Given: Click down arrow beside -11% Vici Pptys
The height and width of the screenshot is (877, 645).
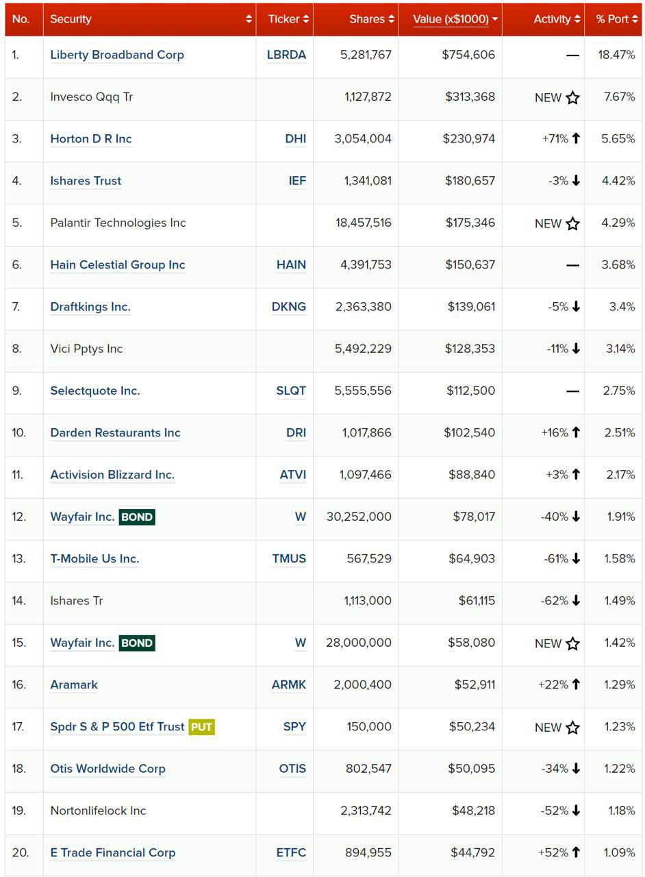Looking at the screenshot, I should [576, 349].
